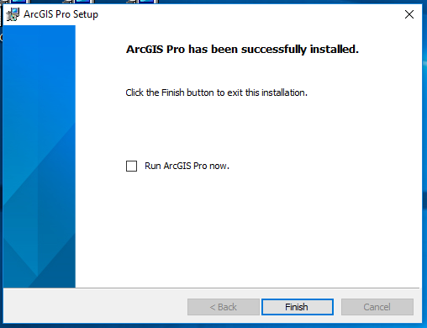Select the middle desktop icon above title bar
The height and width of the screenshot is (328, 427).
tap(80, 2)
